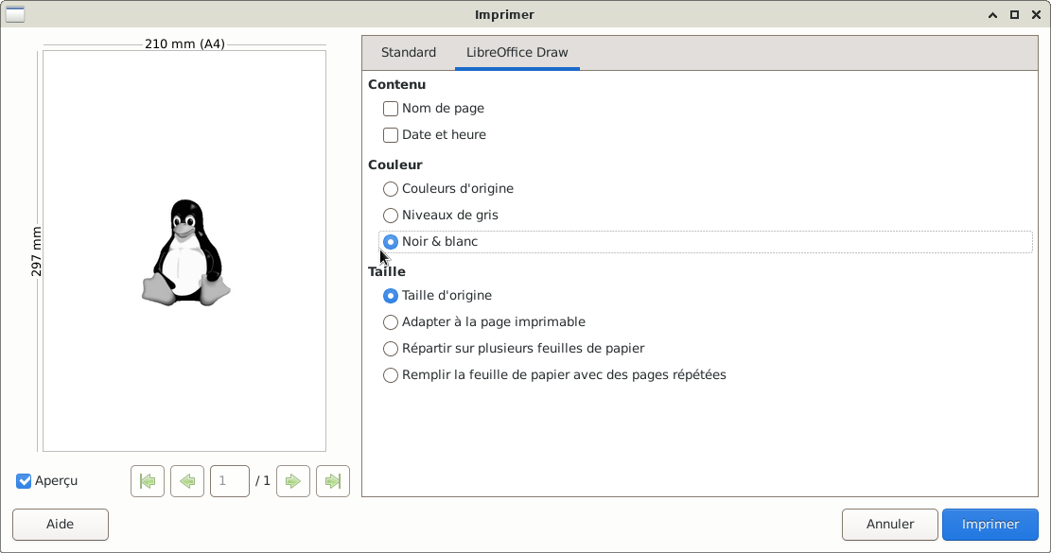Click the Imprimer button

990,525
